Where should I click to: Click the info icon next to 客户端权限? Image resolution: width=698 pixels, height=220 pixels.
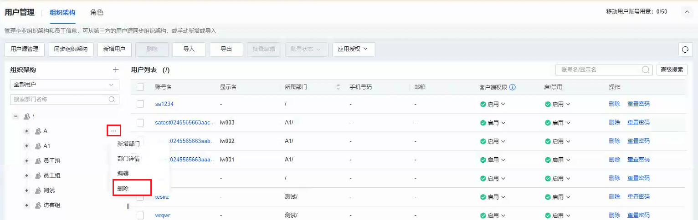tap(513, 87)
